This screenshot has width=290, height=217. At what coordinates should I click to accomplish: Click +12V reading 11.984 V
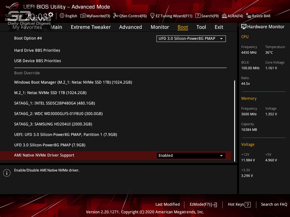(x=248, y=160)
